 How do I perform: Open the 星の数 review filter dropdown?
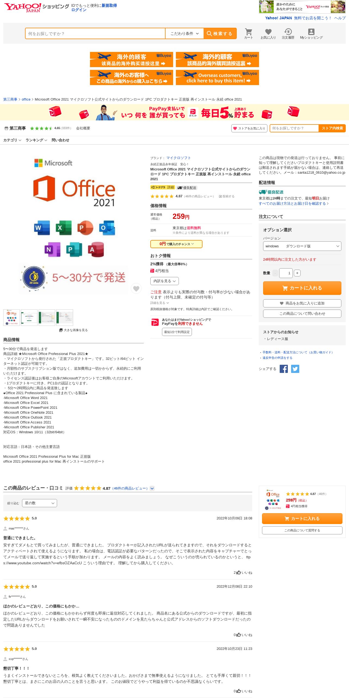click(x=39, y=503)
